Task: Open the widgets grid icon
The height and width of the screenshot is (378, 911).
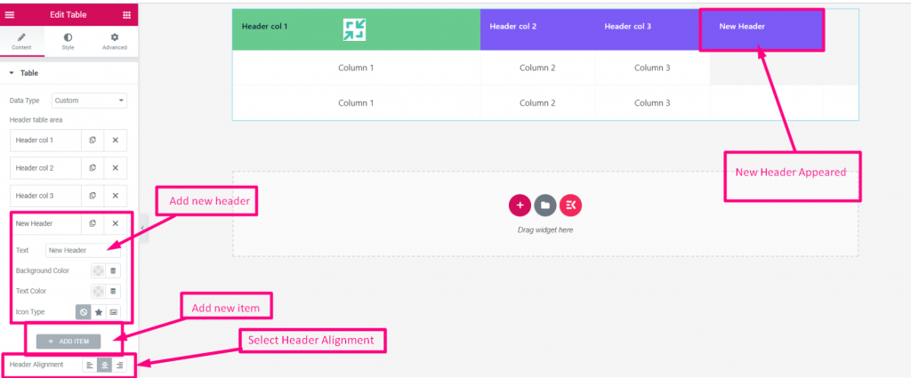Action: click(x=126, y=15)
